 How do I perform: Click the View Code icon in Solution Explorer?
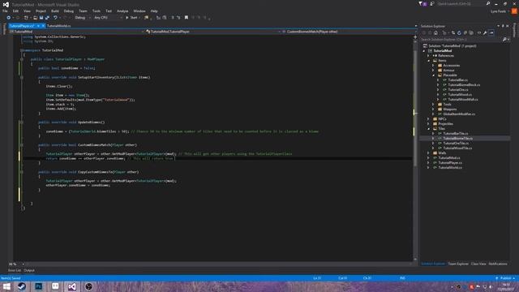point(479,32)
